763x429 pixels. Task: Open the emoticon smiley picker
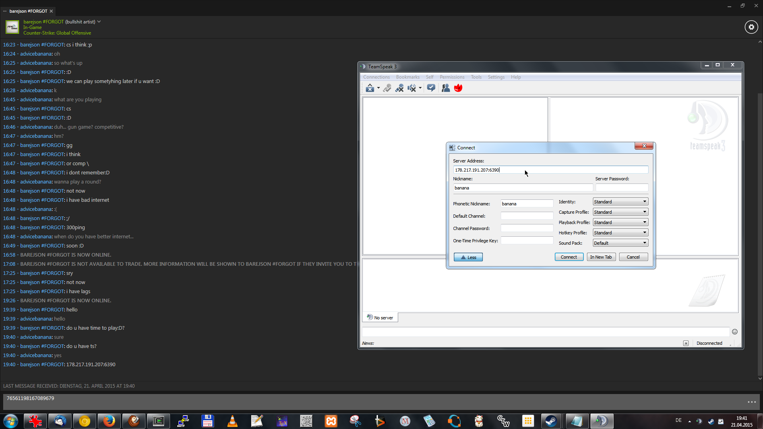(x=735, y=332)
